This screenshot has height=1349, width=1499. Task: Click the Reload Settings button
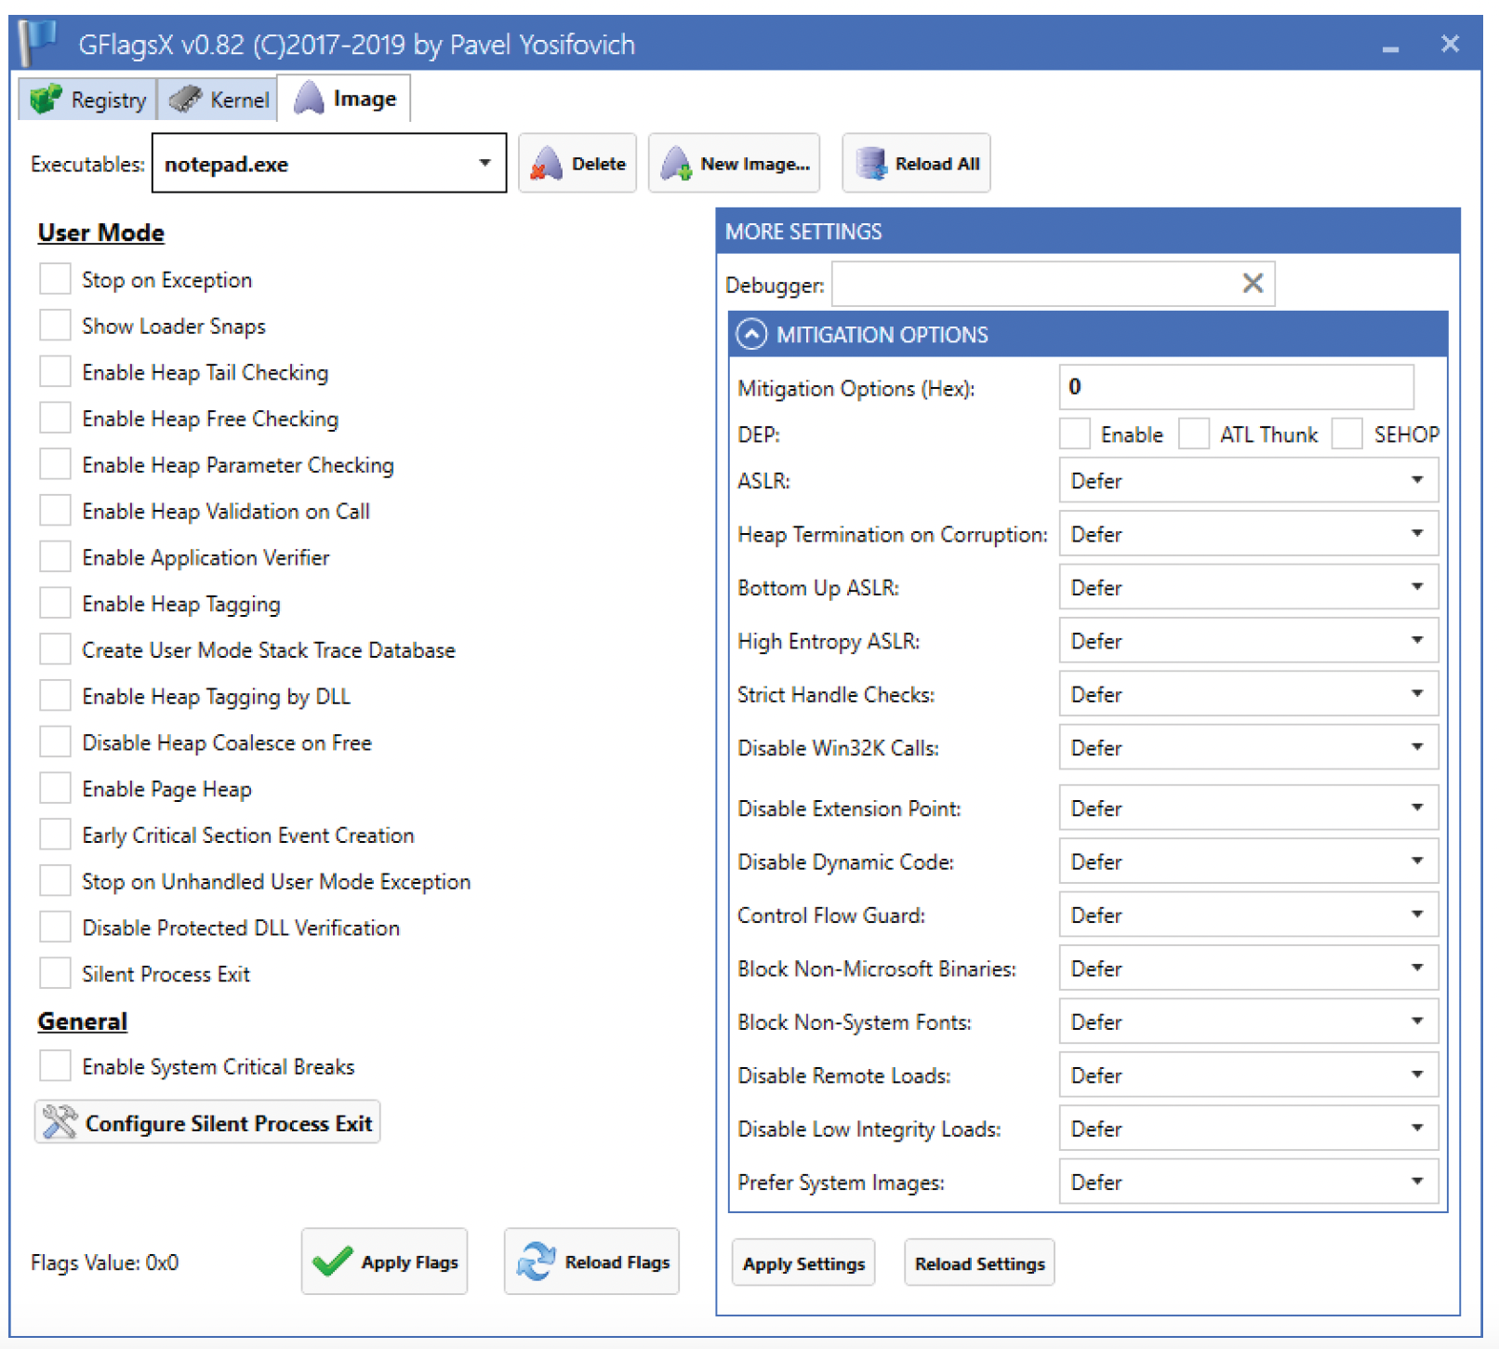(x=979, y=1262)
